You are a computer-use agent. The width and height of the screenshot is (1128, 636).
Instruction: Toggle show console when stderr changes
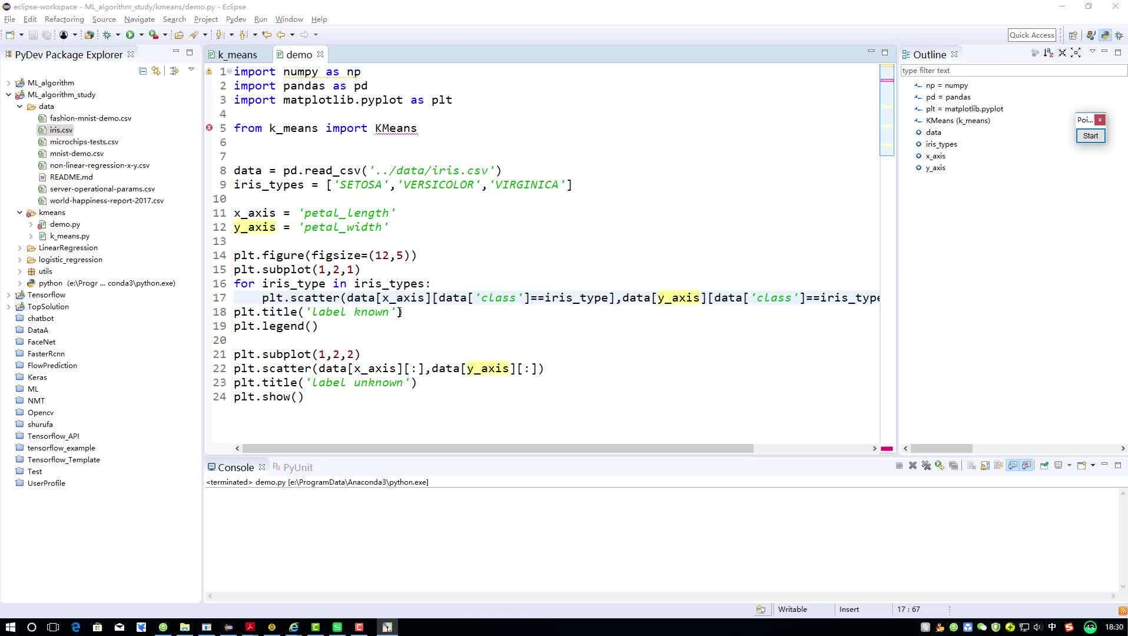[1027, 465]
